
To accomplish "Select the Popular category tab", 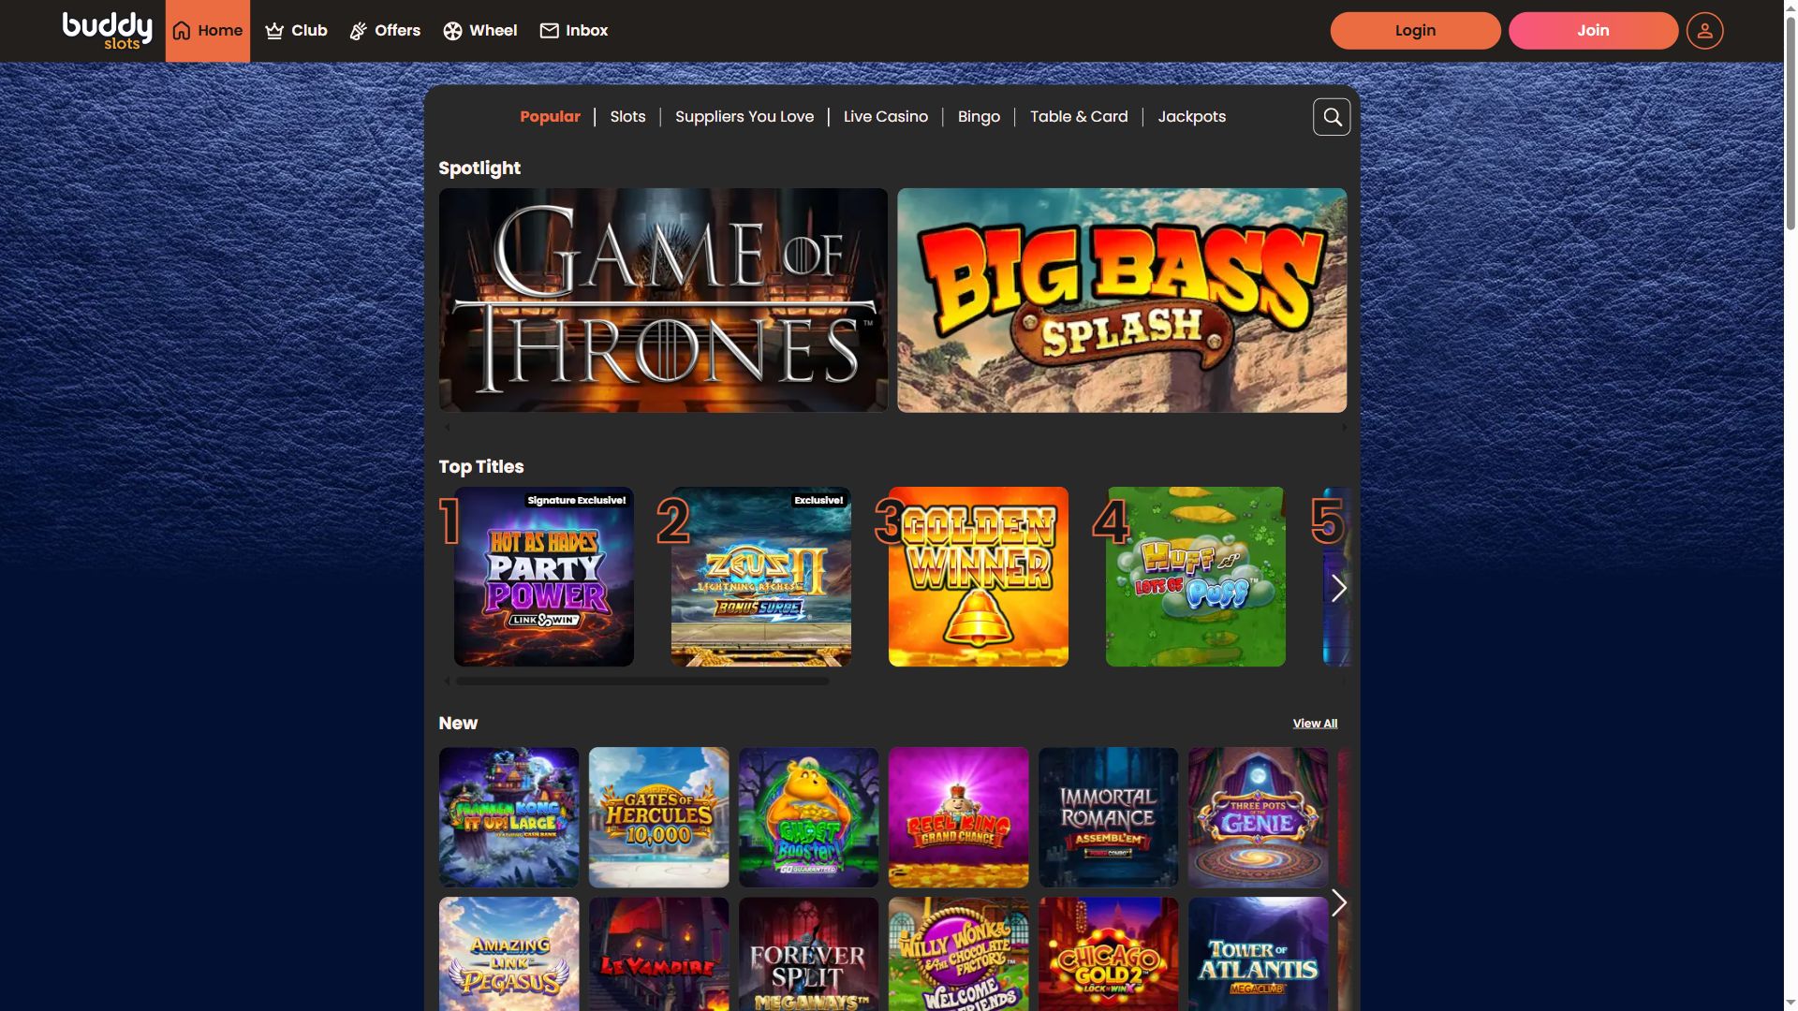I will pos(550,117).
